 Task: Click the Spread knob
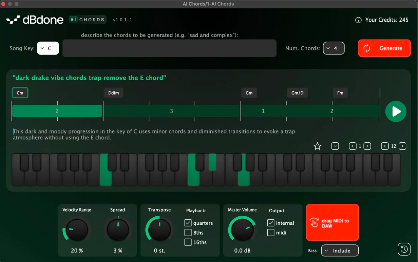click(118, 230)
